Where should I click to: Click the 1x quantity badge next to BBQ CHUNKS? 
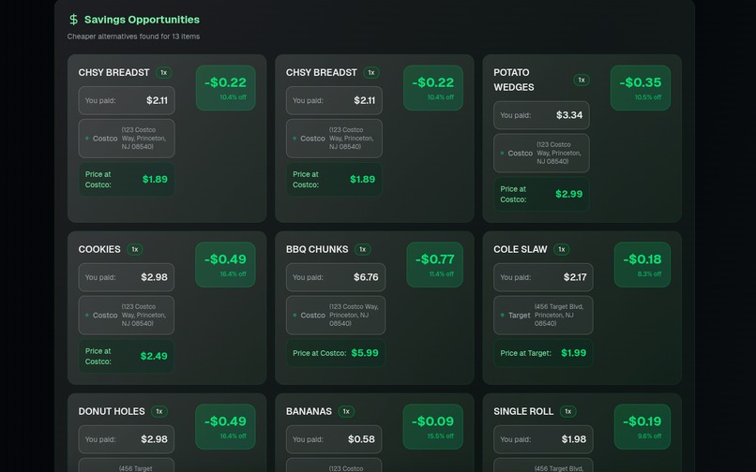click(363, 249)
